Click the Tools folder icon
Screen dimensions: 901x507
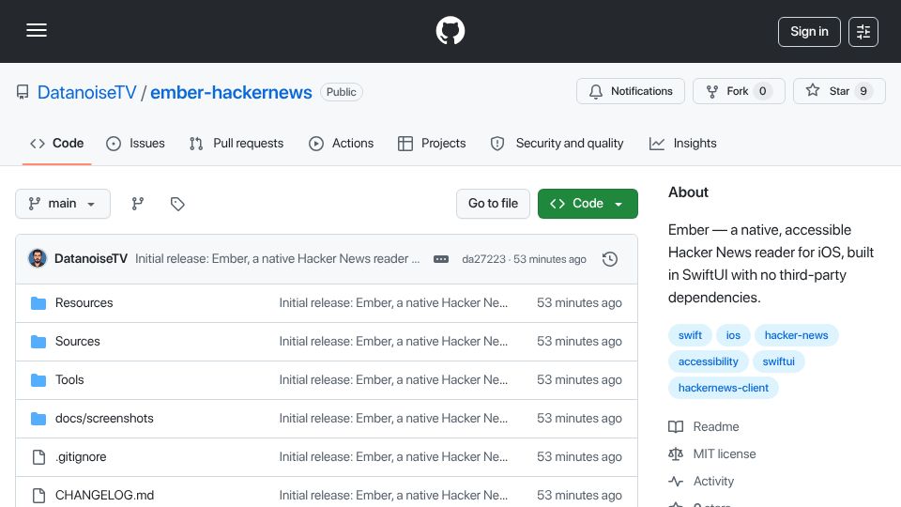(x=38, y=380)
